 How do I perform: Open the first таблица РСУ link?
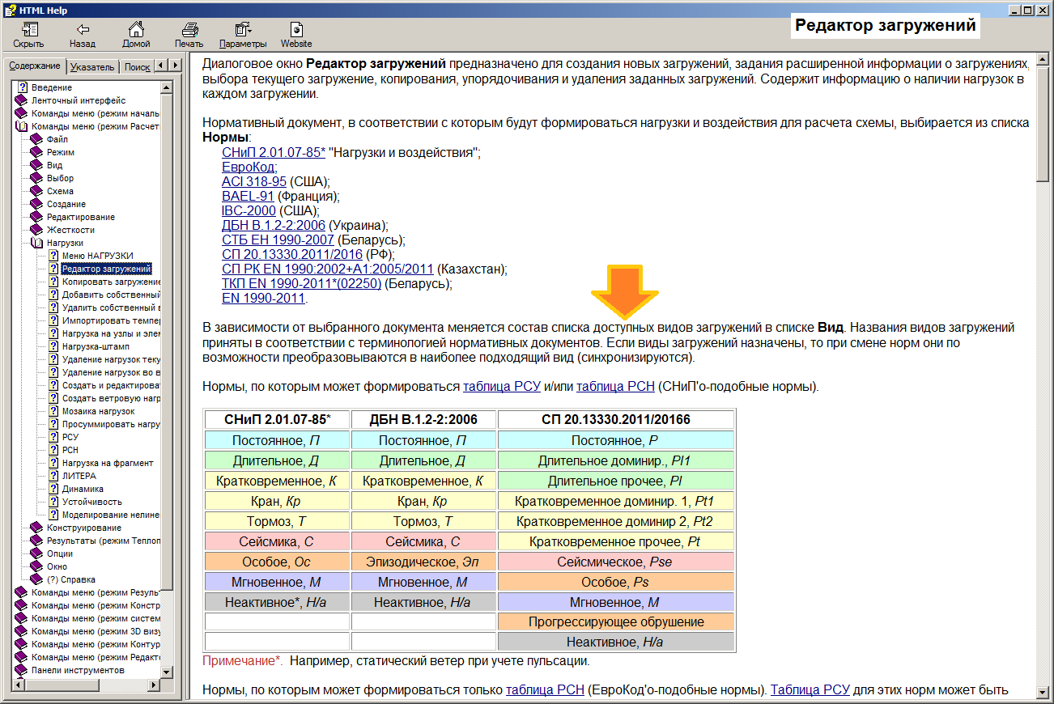pos(495,387)
